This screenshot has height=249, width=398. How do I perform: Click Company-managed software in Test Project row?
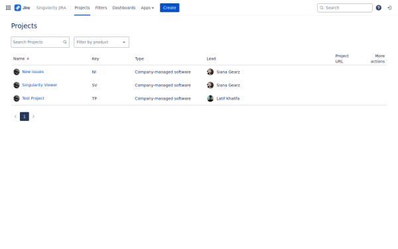[163, 98]
